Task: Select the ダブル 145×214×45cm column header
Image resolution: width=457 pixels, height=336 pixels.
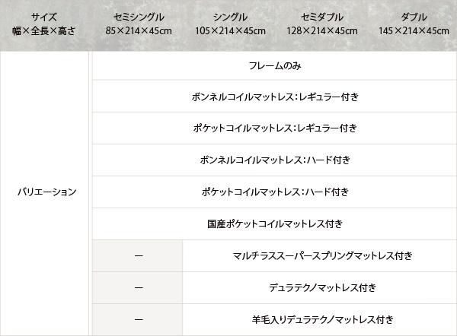Action: click(414, 24)
